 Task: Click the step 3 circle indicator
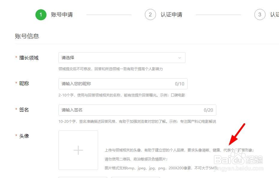(x=260, y=14)
